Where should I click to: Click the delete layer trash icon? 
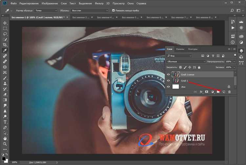pos(229,92)
